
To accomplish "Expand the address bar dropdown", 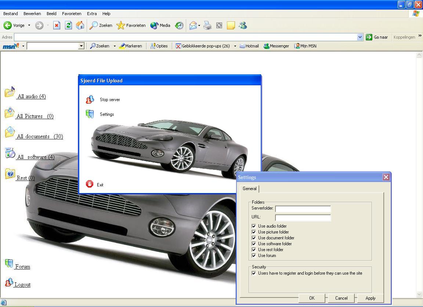I will (x=360, y=37).
